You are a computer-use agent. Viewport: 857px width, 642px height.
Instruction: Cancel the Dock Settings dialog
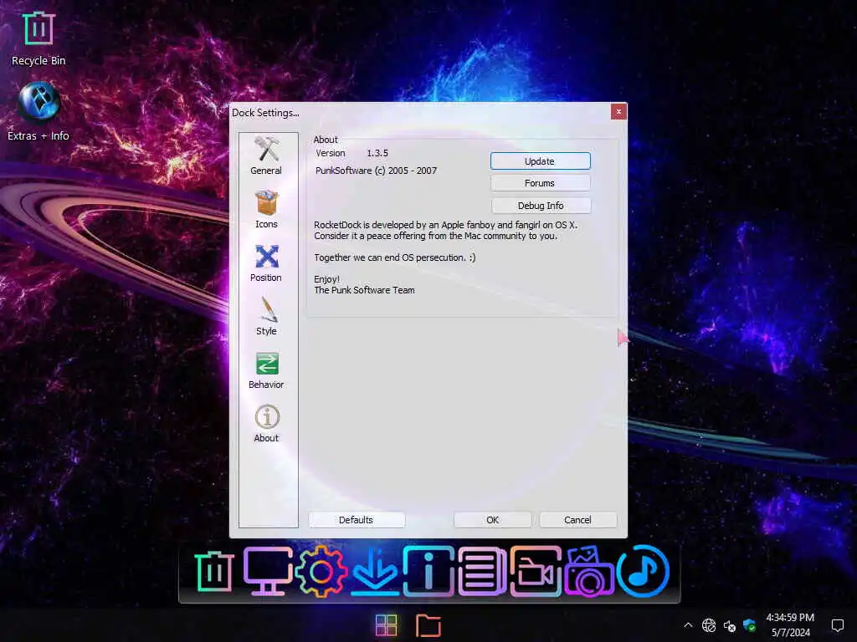point(577,520)
